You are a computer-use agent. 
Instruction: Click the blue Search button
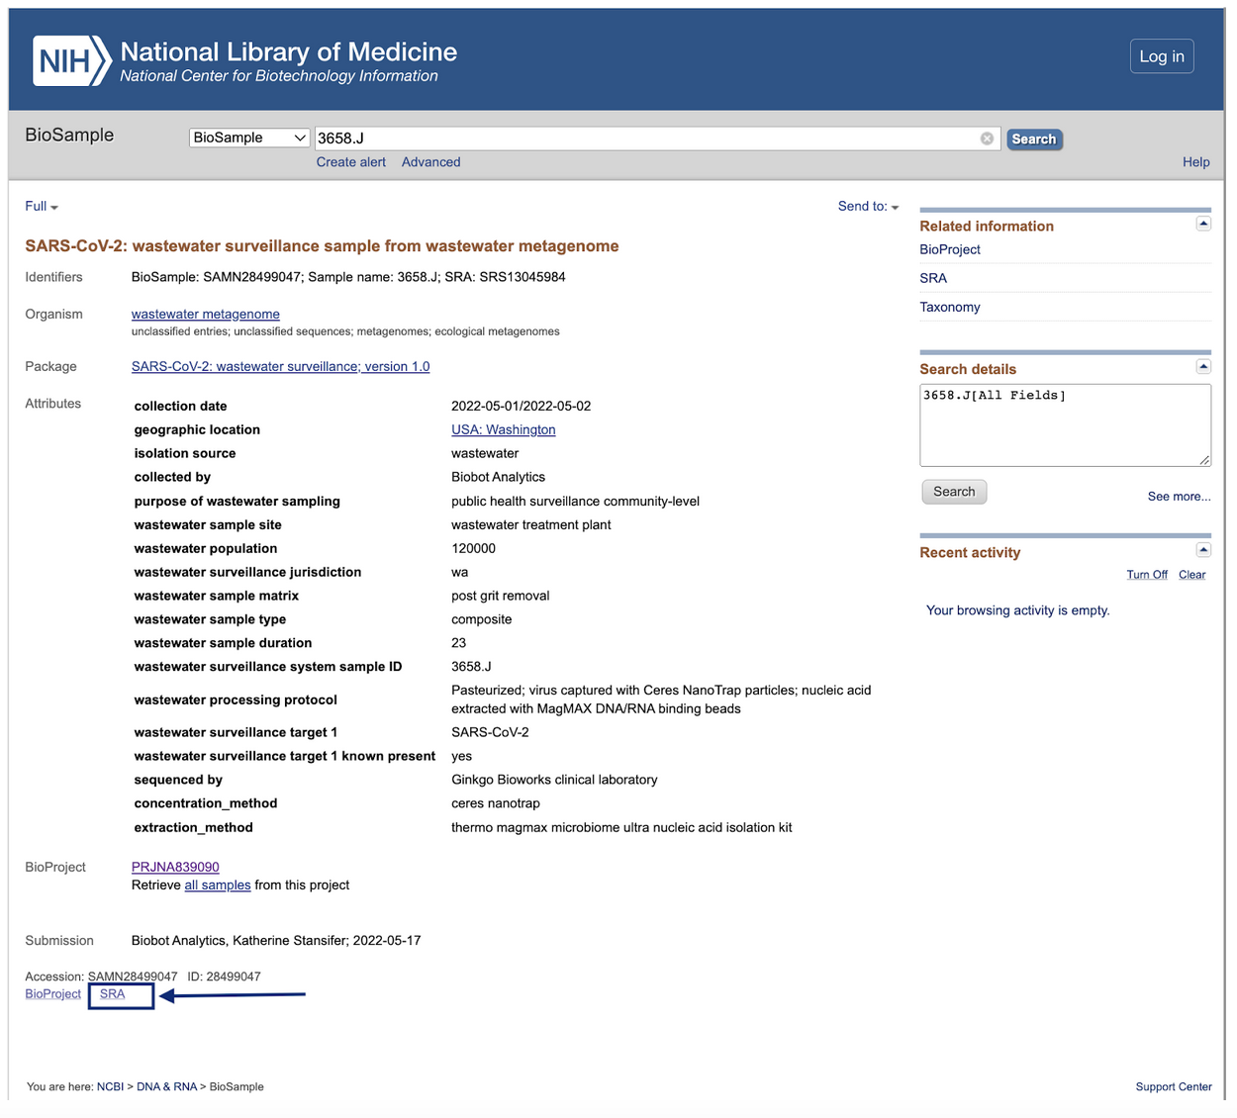pyautogui.click(x=1034, y=140)
